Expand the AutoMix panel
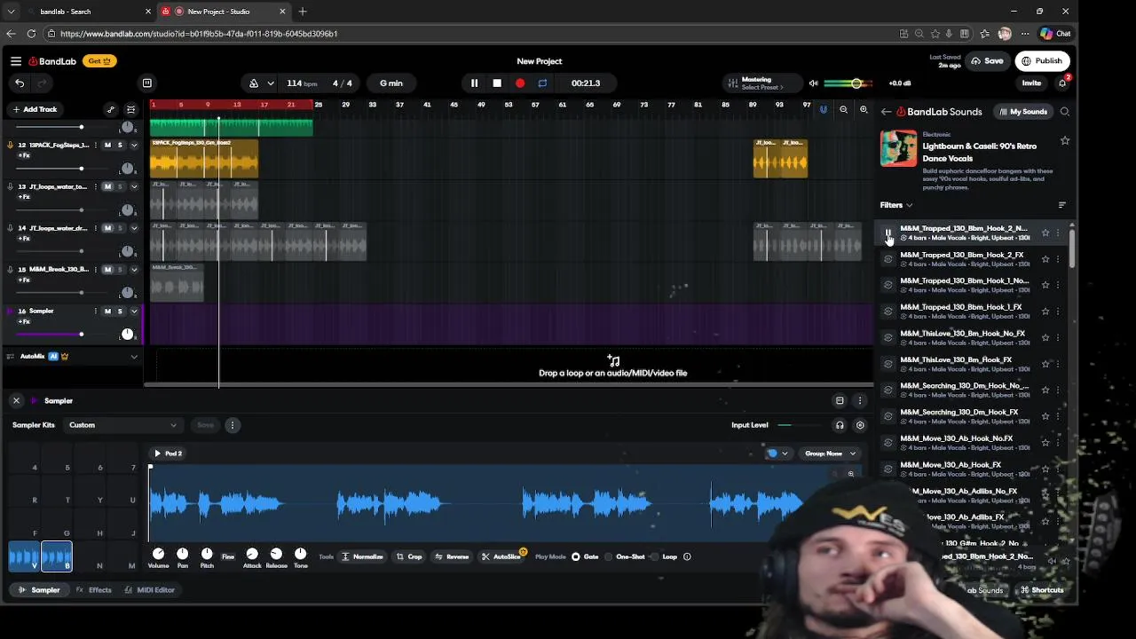Viewport: 1136px width, 639px height. coord(134,357)
